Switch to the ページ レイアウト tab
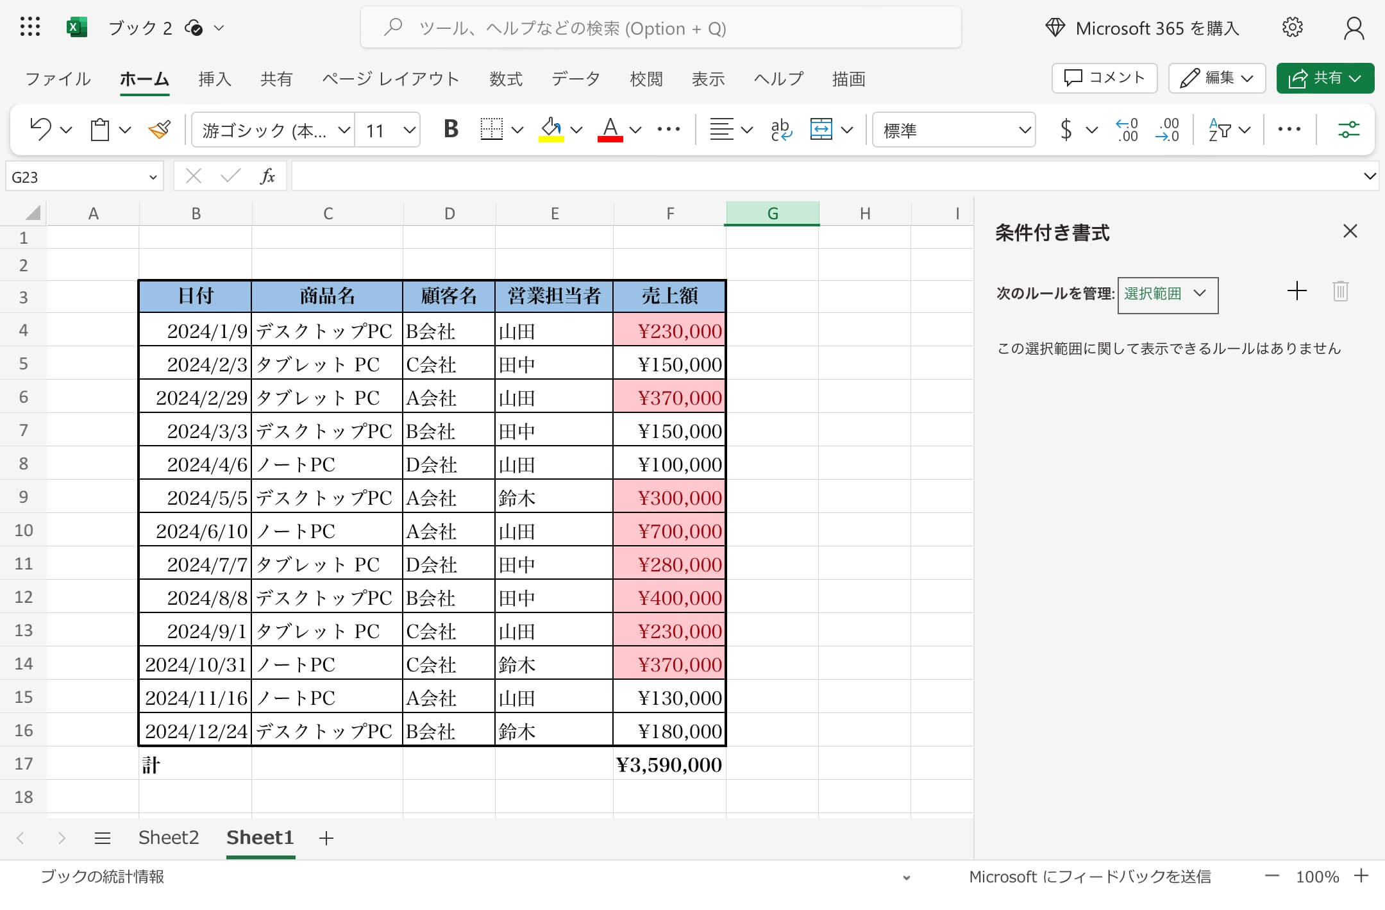The height and width of the screenshot is (910, 1385). (391, 78)
